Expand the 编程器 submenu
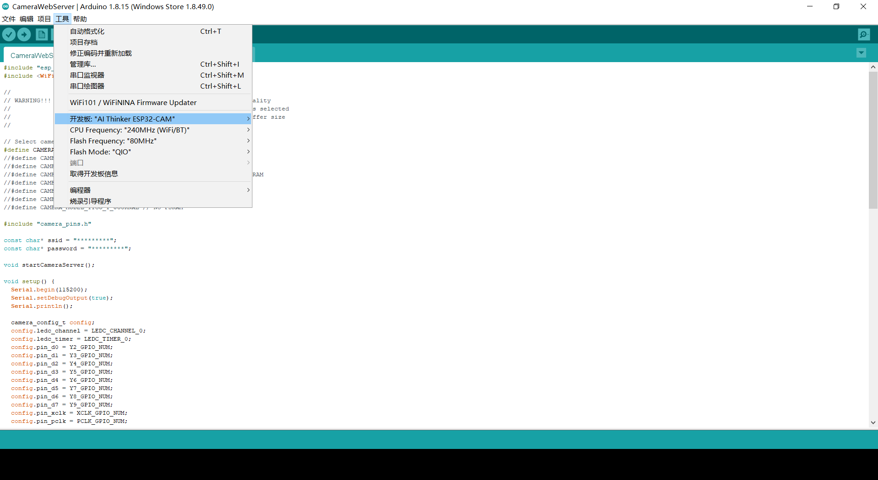878x480 pixels. point(153,190)
